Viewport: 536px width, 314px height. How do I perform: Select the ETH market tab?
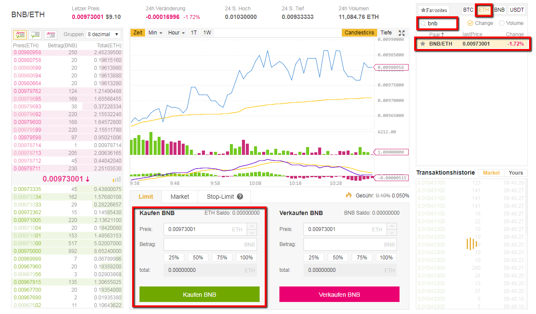click(484, 10)
